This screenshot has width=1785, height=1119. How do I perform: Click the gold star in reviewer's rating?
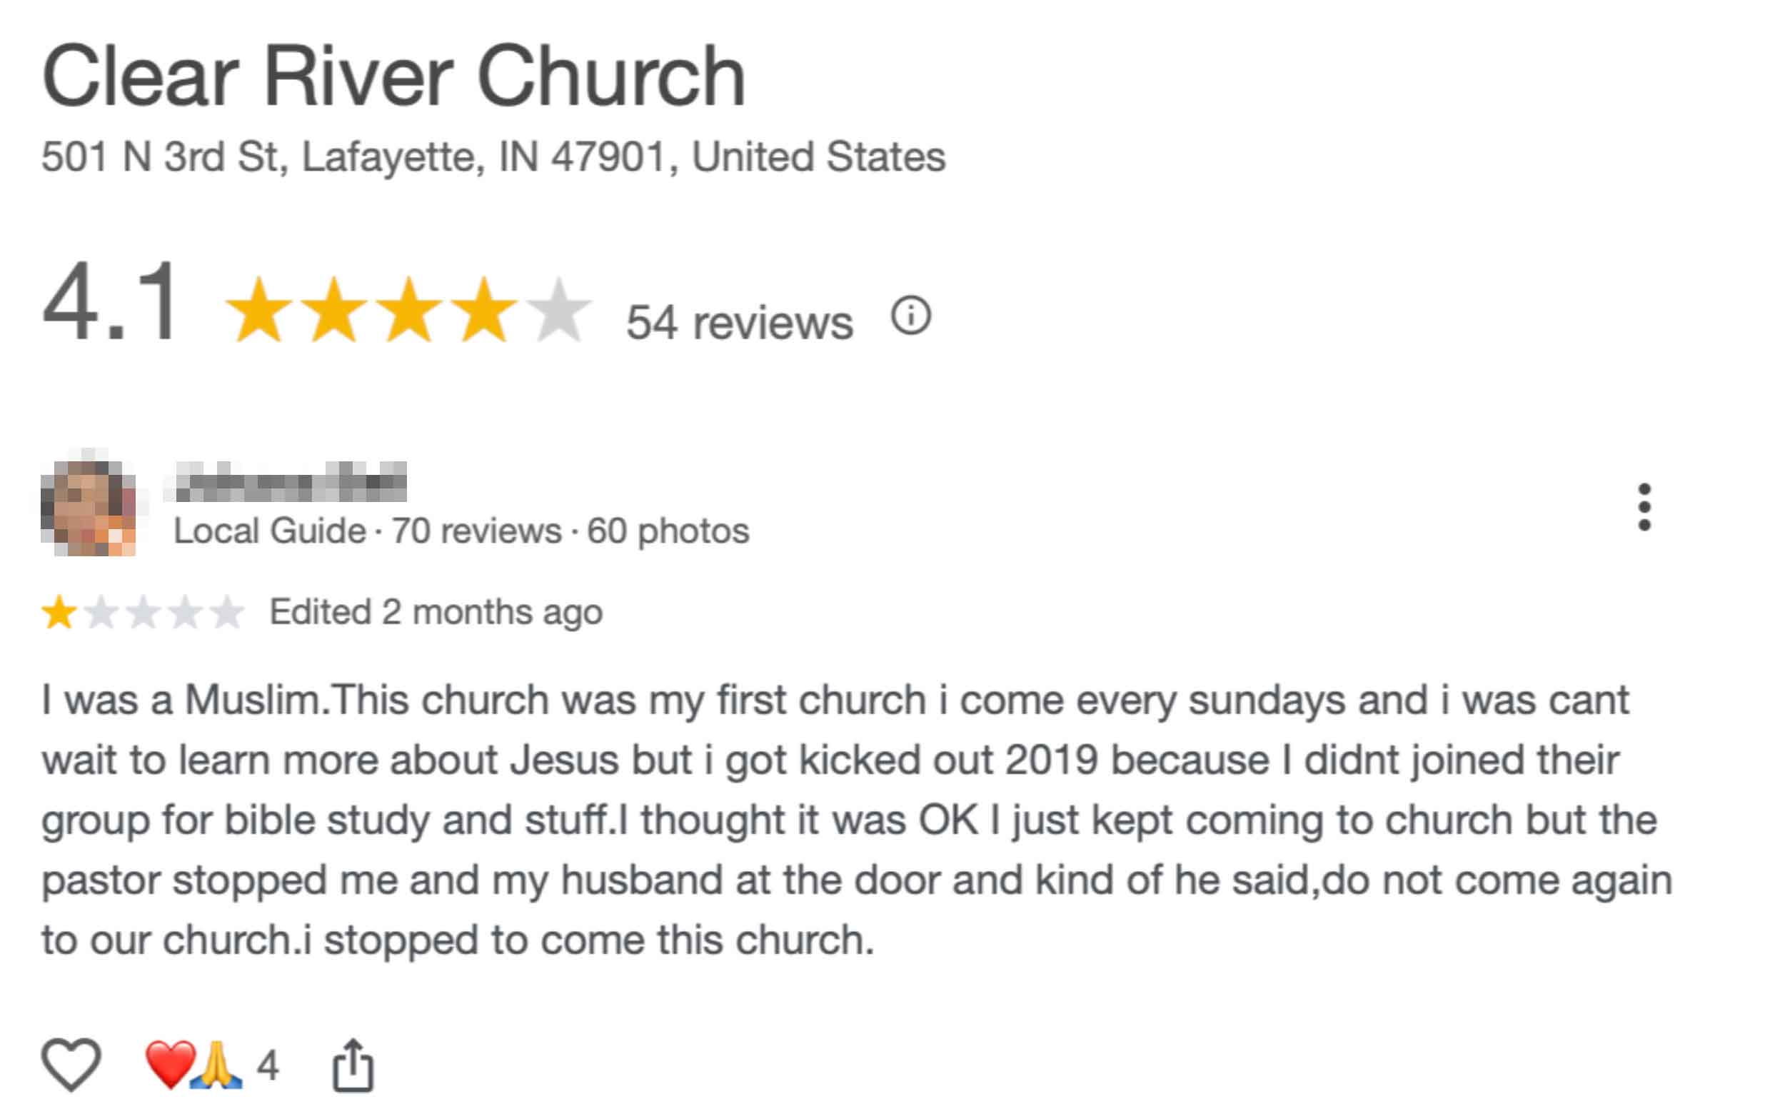[x=59, y=612]
